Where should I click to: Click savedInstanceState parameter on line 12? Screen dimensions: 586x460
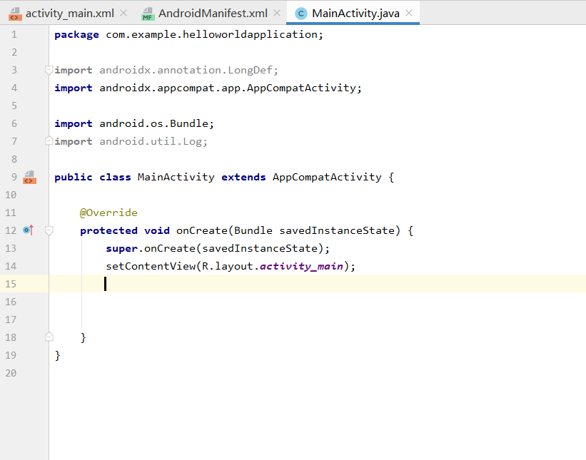pos(337,230)
